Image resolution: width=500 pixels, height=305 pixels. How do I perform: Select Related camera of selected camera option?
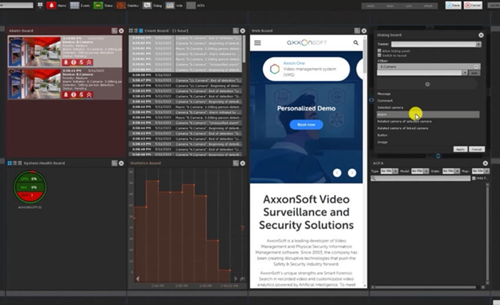point(405,122)
